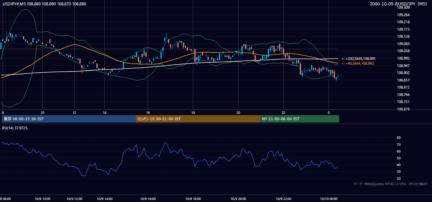Click the '<-<40,SMA,108.960' label
Screen dimensions: 432x202
point(357,63)
